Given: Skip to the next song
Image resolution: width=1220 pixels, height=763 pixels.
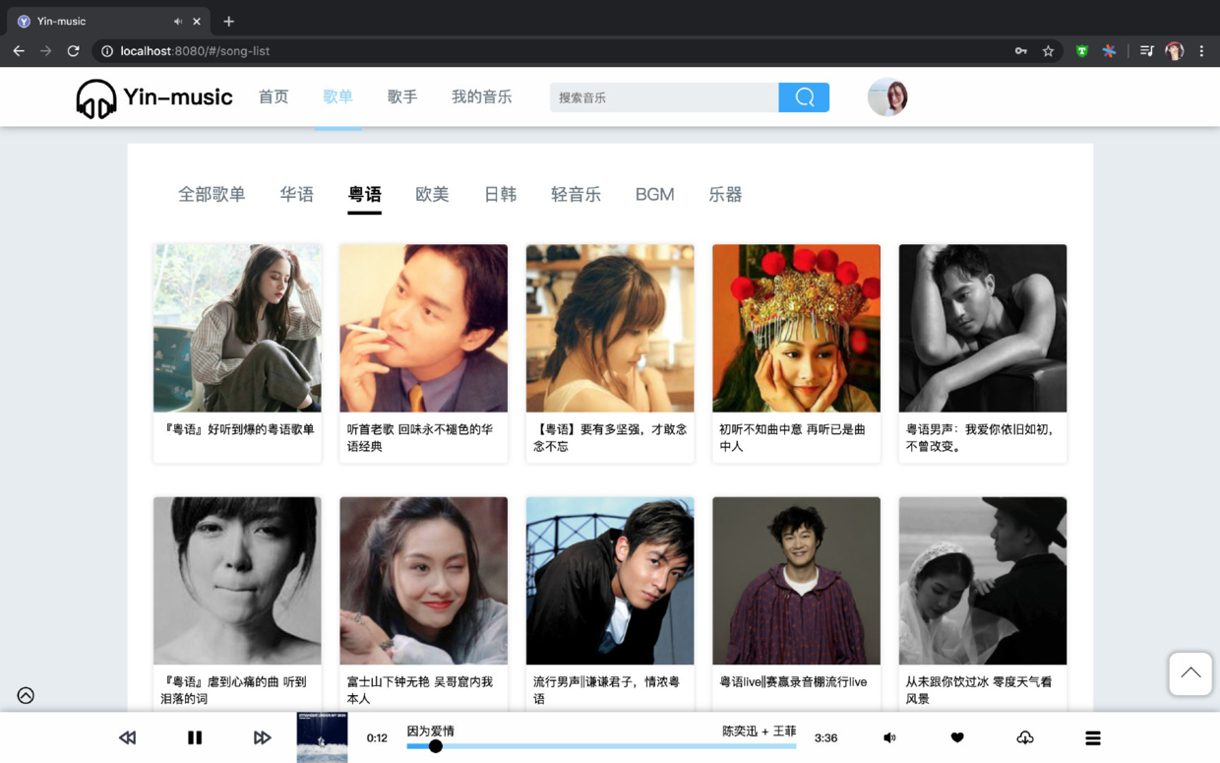Looking at the screenshot, I should (x=262, y=737).
